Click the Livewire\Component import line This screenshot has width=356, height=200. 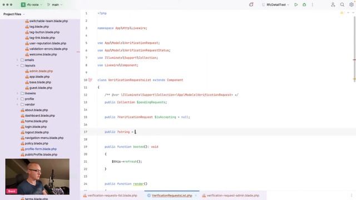(118, 66)
